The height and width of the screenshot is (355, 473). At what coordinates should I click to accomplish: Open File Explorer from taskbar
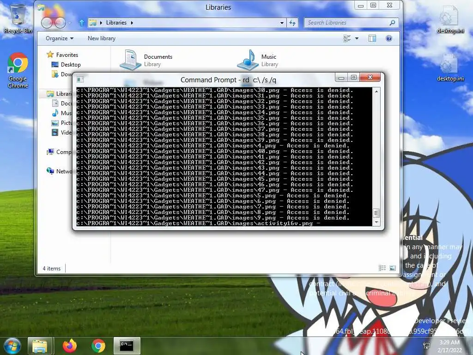click(40, 346)
